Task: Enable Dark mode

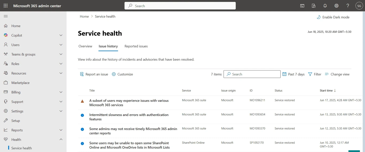Action: (333, 17)
